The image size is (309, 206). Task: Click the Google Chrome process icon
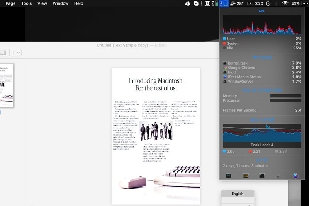[x=225, y=68]
